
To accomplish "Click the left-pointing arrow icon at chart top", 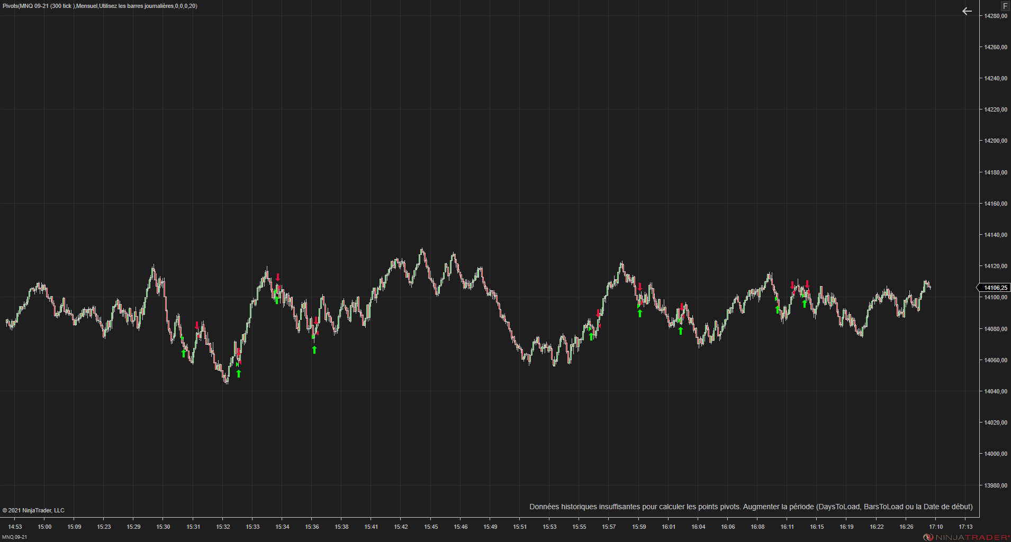I will [967, 11].
